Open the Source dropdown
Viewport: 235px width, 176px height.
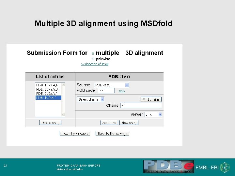(x=112, y=85)
